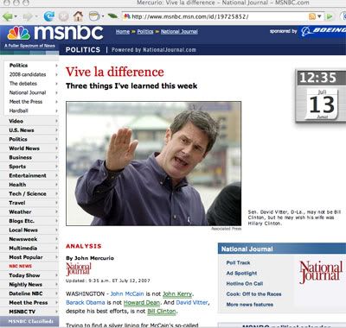Screen dimensions: 346x328
Task: Select Entertainment in the left navigation
Action: [28, 175]
